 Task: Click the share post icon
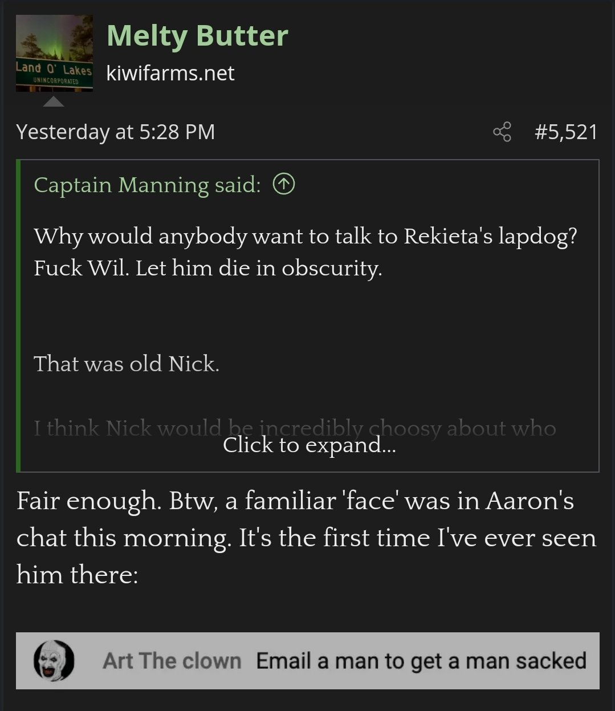(502, 132)
